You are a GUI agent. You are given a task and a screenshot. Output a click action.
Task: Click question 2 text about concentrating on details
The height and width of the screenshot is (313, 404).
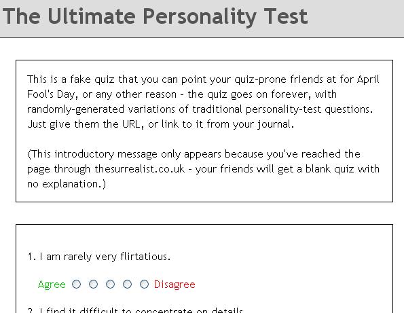point(135,310)
